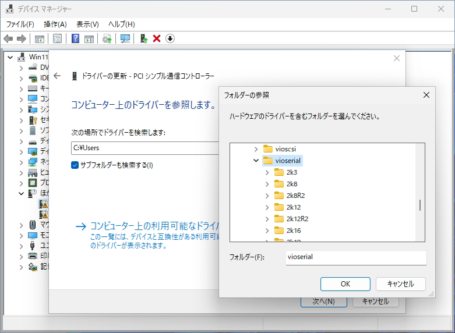Expand the IDE controllers category
This screenshot has height=333, width=455.
[x=21, y=79]
